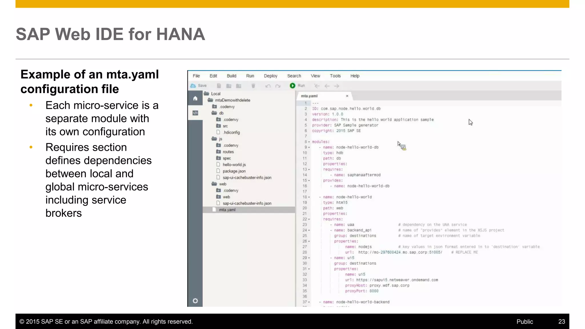Fold requires block at line 13
The image size is (585, 329).
tap(309, 170)
